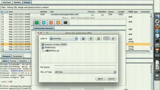Screen dimensions: 160x90
Task: Click the File Name input field
Action: tap(85, 67)
